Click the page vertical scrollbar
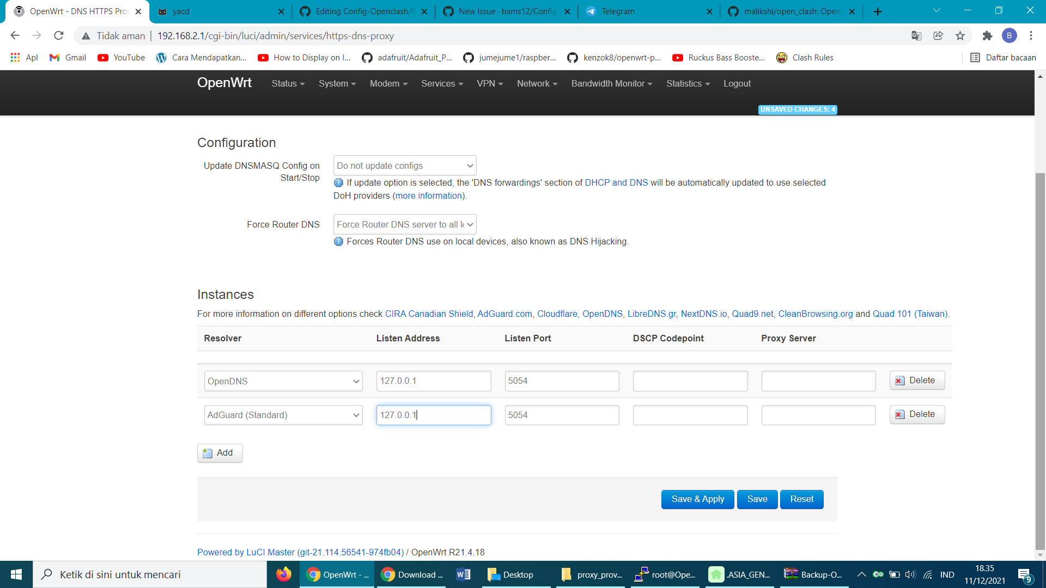The image size is (1046, 588). coord(1040,362)
